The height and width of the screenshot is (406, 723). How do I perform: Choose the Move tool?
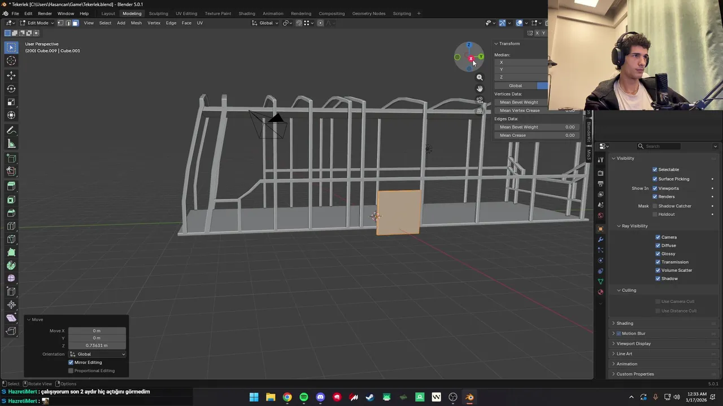tap(11, 75)
